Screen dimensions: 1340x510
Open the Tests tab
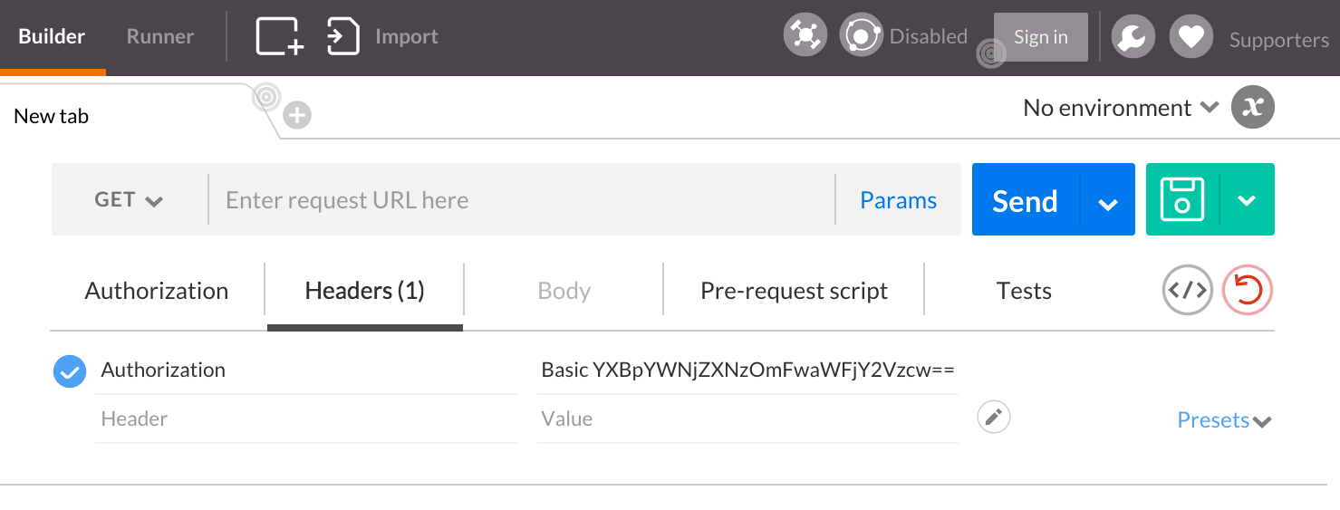1024,291
